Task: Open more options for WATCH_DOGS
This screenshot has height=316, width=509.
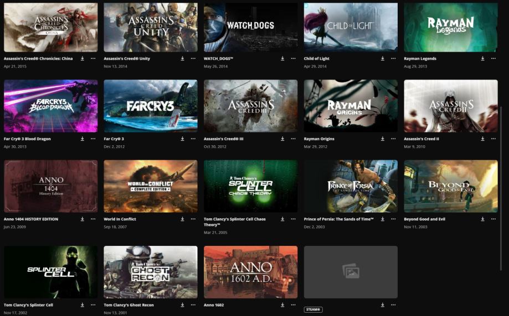Action: [x=293, y=58]
